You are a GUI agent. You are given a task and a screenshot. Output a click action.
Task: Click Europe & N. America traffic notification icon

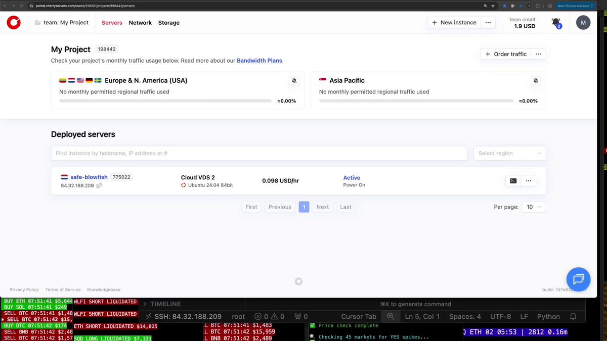[294, 81]
